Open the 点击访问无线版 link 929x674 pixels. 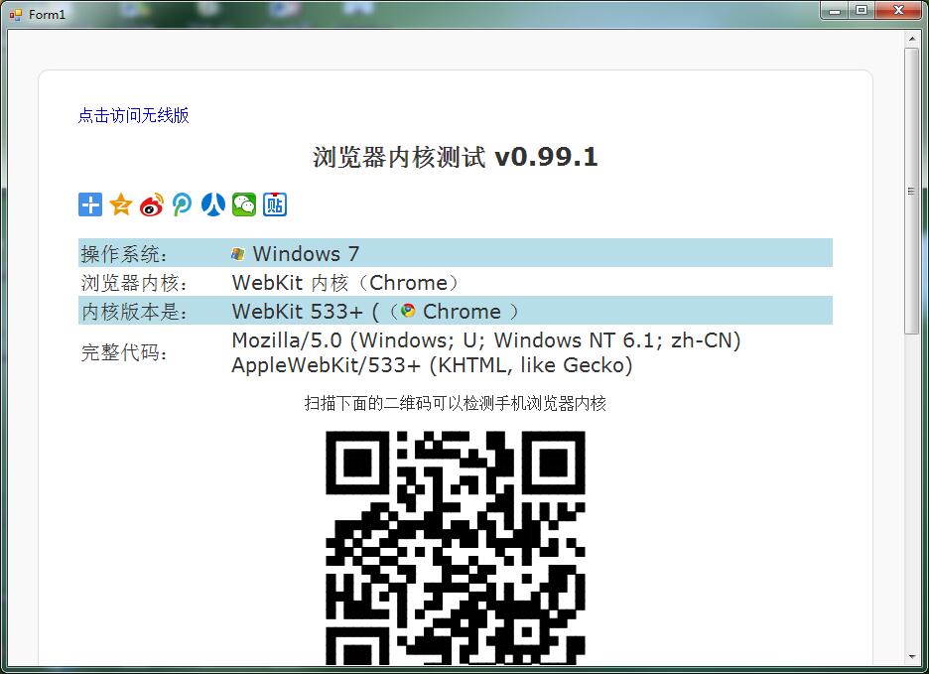[x=133, y=115]
